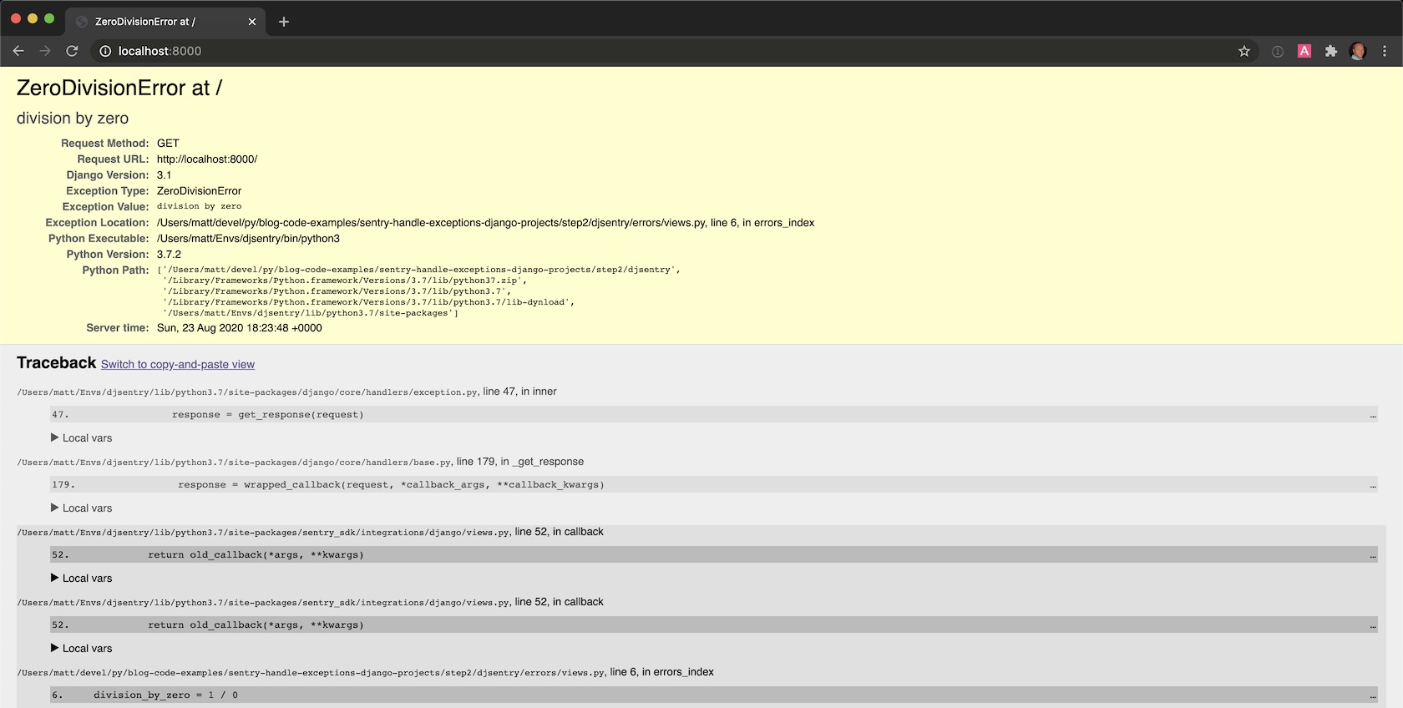Click the ZeroDivisionError at / heading
This screenshot has width=1403, height=708.
tap(119, 88)
